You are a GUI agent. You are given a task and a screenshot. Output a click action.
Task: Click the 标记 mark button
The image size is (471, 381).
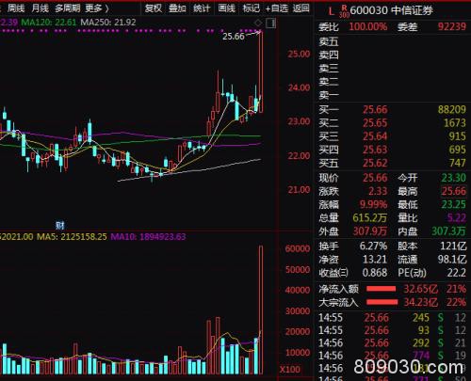(252, 8)
